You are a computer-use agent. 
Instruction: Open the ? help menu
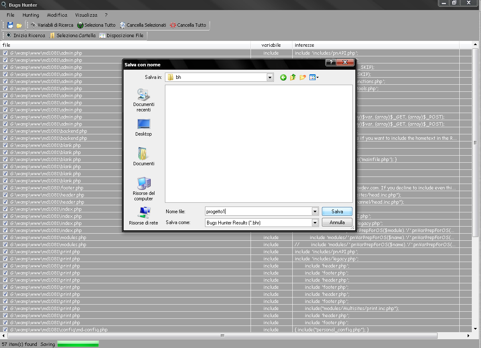(x=106, y=15)
